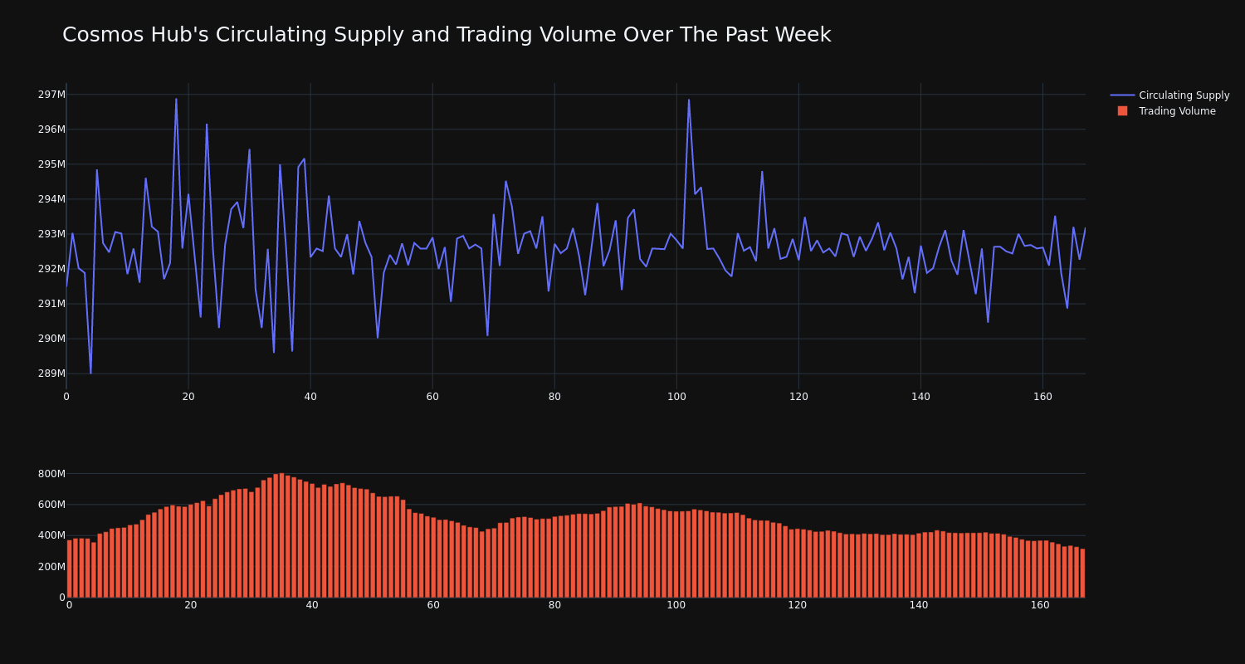The width and height of the screenshot is (1245, 664).
Task: Click the 294M y-axis label
Action: [51, 199]
